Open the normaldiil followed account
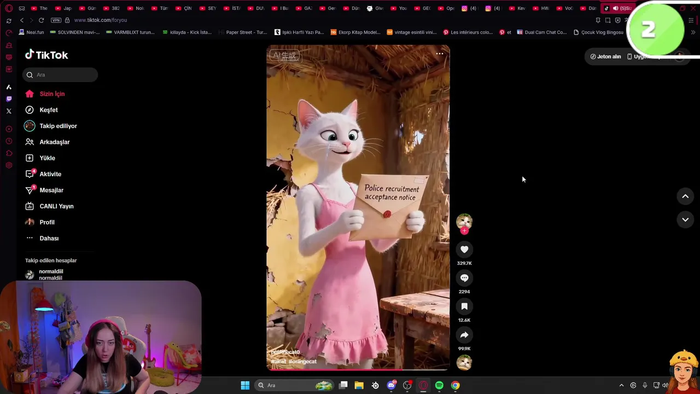Image resolution: width=700 pixels, height=394 pixels. pos(44,275)
